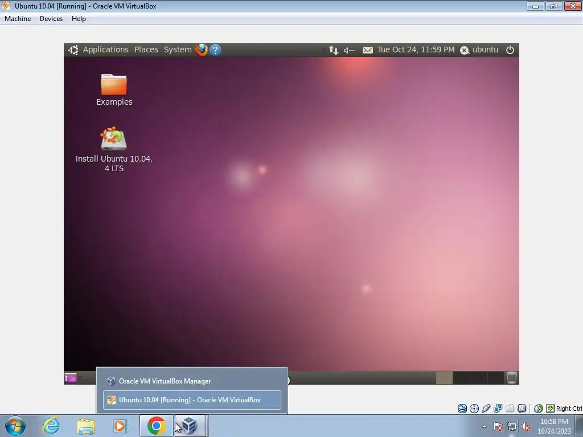Click the clock showing Tue Oct 24, 11:59 PM

tap(415, 50)
